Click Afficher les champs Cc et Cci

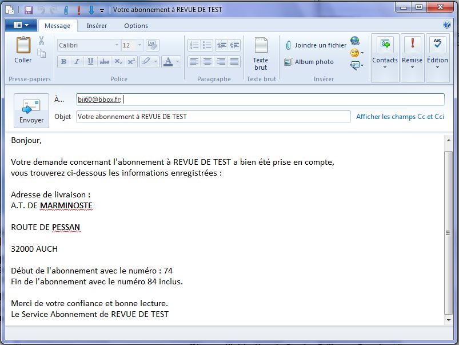click(400, 117)
